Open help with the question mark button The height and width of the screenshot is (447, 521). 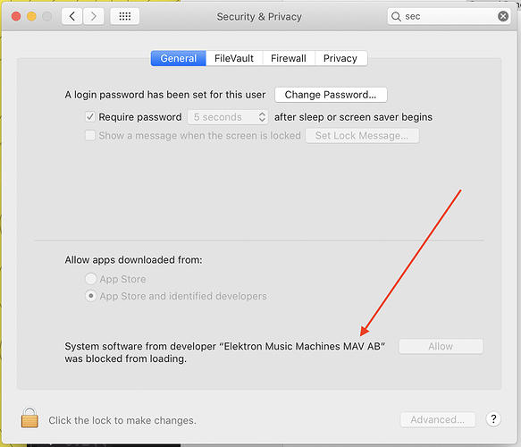[493, 419]
